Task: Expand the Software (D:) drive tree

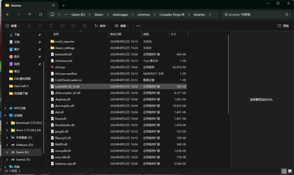Action: (7, 145)
